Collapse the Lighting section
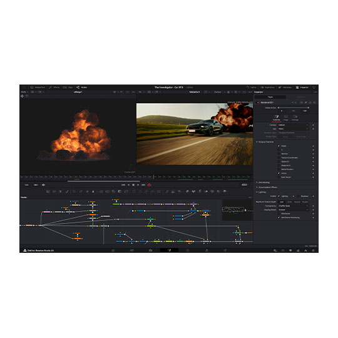This screenshot has height=338, width=338. 261,192
